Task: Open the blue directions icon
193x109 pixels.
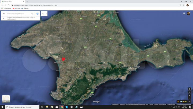Action: [x=38, y=14]
